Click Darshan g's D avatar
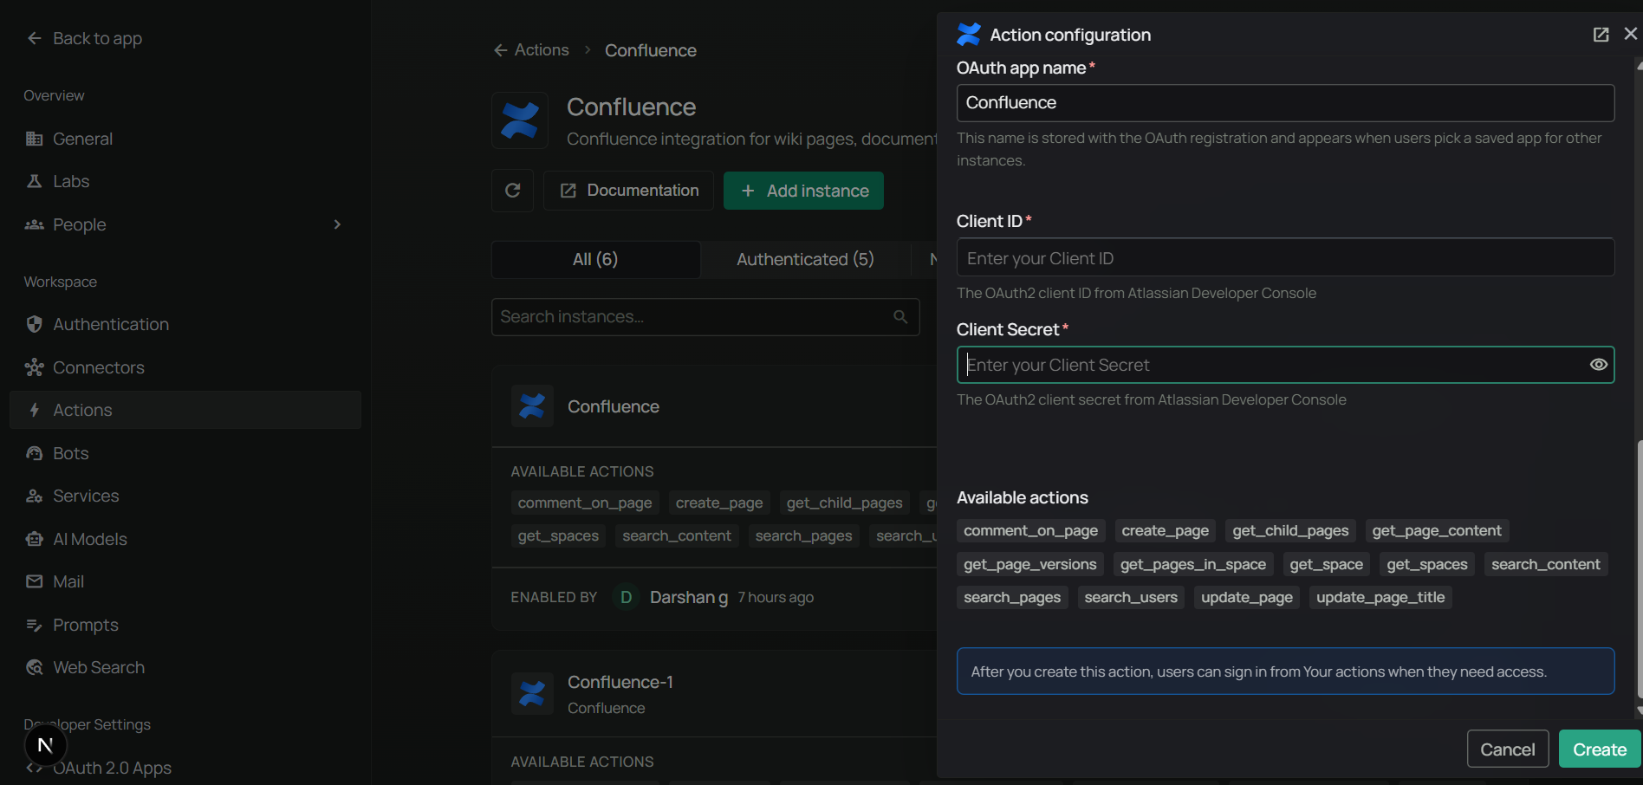This screenshot has width=1643, height=785. point(626,597)
